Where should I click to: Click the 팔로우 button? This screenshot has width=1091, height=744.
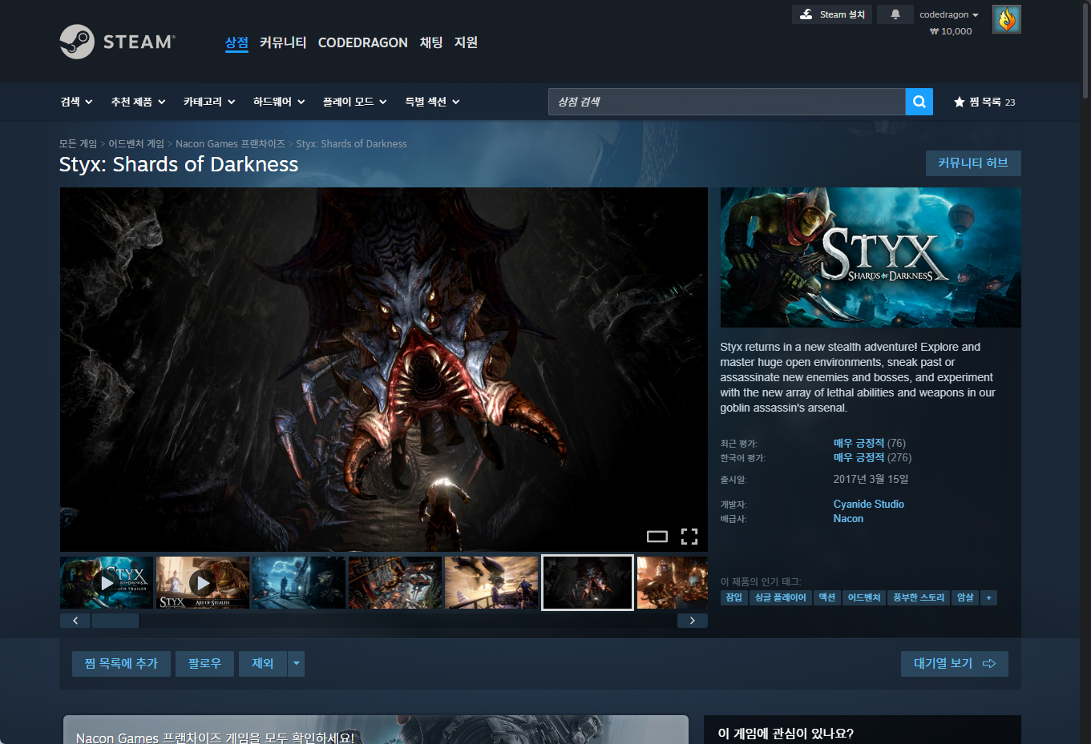(204, 663)
